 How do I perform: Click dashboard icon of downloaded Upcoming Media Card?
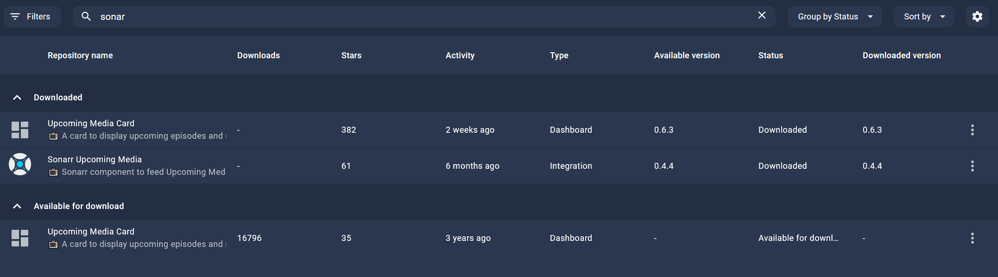point(20,130)
